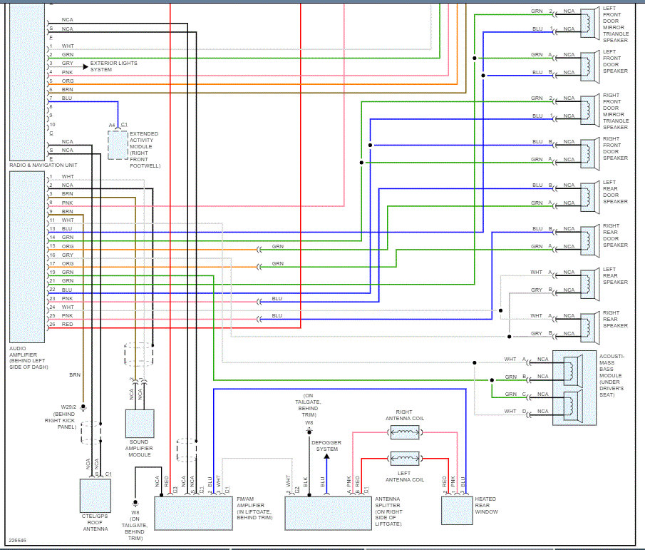Click the 'ANTENNA SPLITTER' label text
This screenshot has height=550, width=645.
pyautogui.click(x=387, y=501)
